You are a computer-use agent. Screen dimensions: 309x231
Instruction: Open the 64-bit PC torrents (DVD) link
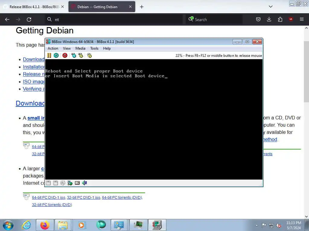tap(122, 197)
